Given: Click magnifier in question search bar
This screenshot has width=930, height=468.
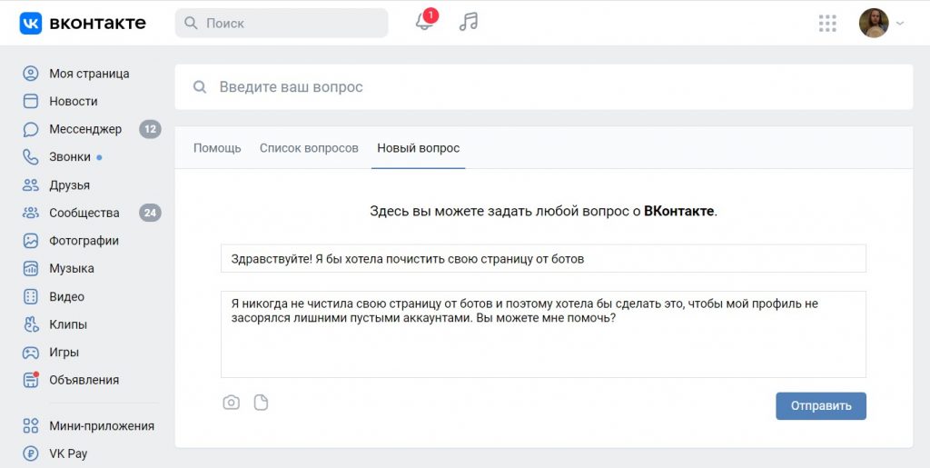Looking at the screenshot, I should point(200,87).
